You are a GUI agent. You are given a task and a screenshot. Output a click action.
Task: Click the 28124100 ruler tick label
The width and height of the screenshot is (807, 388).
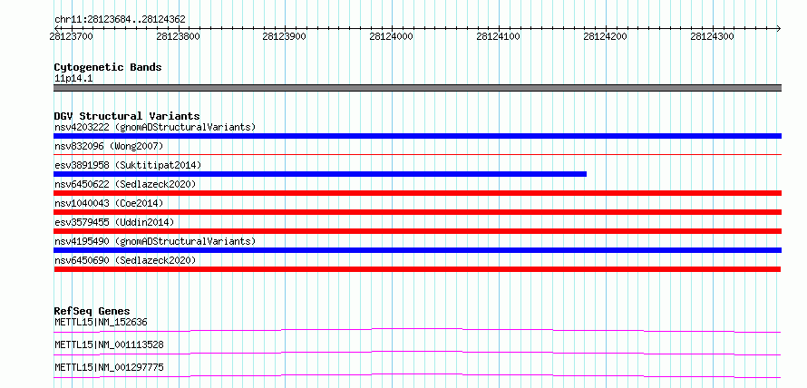point(498,36)
